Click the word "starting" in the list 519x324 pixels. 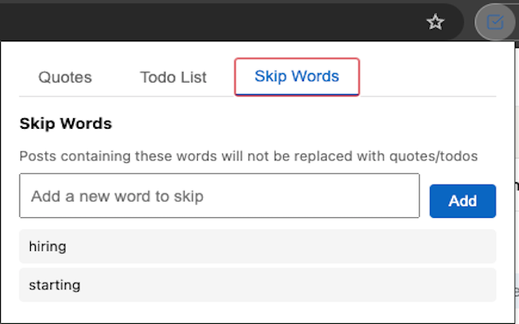point(54,285)
